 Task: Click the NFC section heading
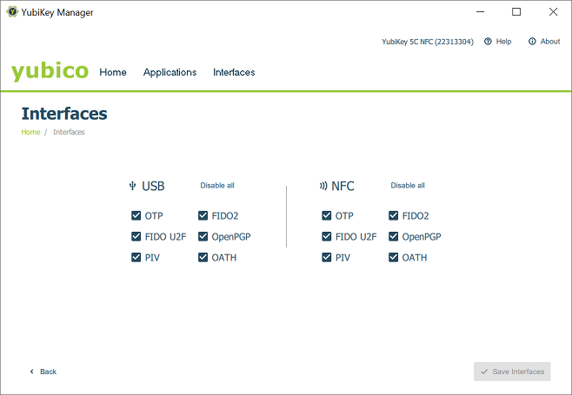[343, 186]
